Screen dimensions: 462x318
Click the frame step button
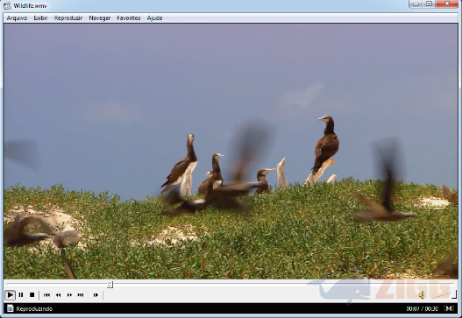tap(96, 294)
